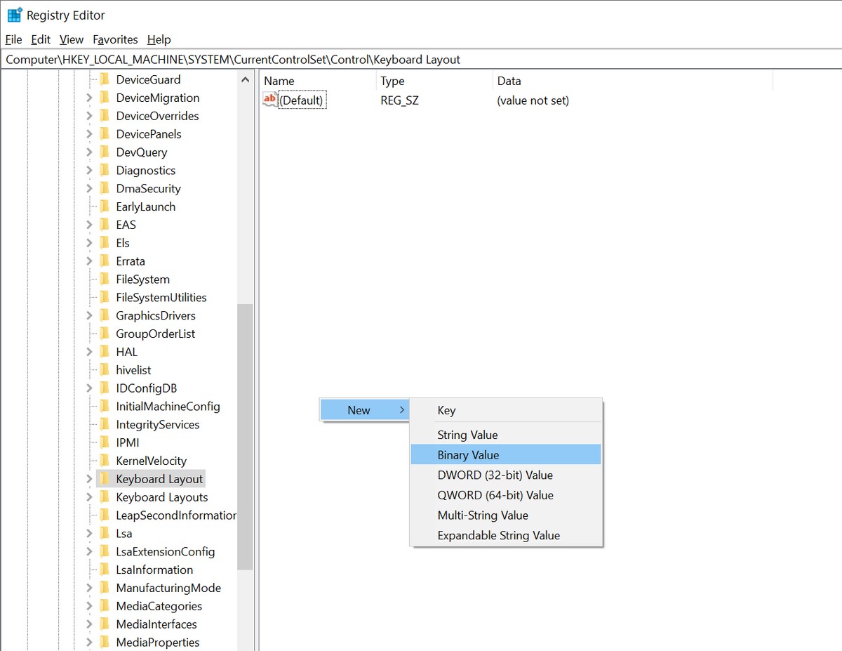The image size is (842, 651).
Task: Expand the MediaProperties key
Action: tap(89, 642)
